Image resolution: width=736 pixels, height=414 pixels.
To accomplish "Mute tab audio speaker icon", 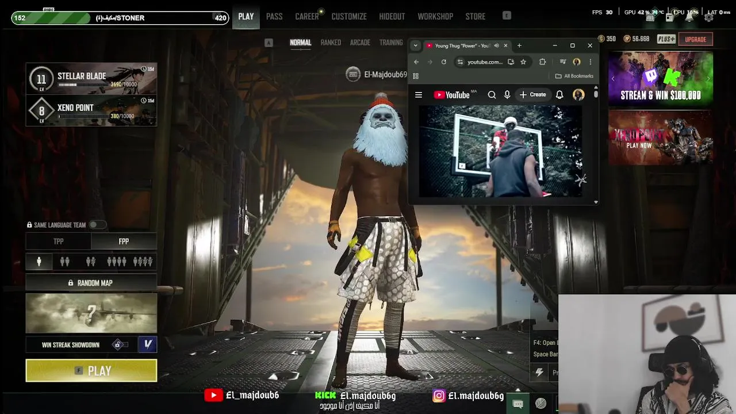I will [x=496, y=45].
